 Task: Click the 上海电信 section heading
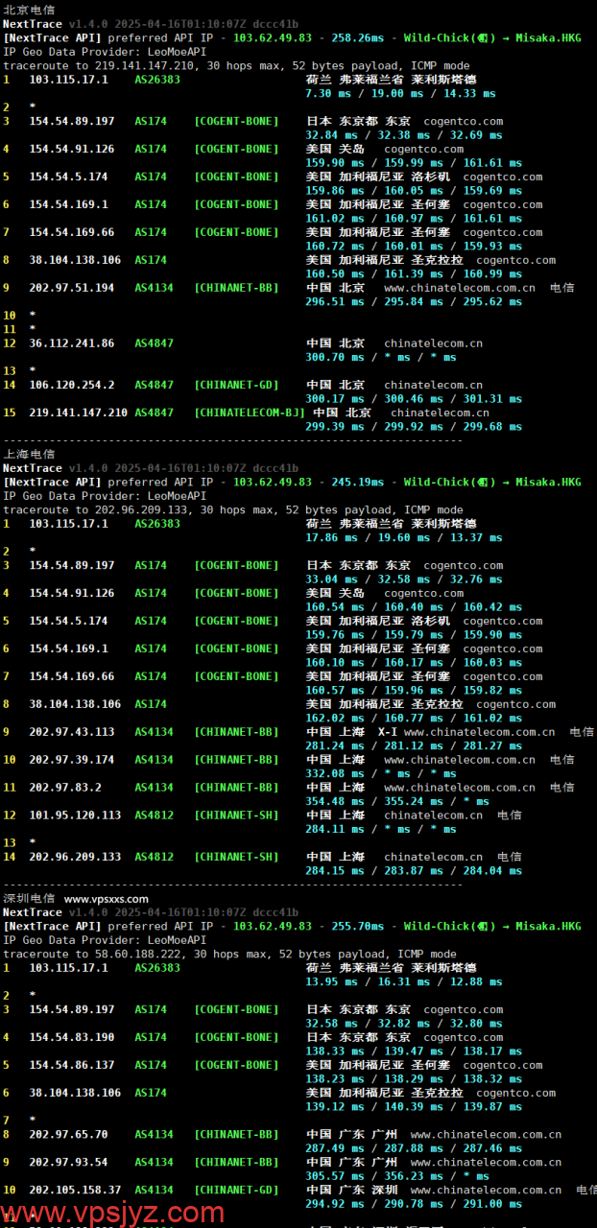29,454
